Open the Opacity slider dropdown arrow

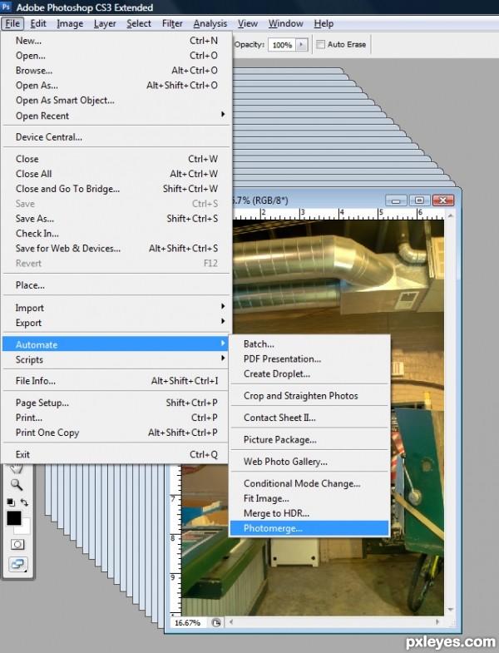point(301,45)
